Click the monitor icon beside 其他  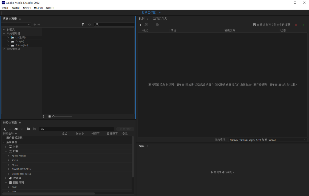click(x=11, y=147)
